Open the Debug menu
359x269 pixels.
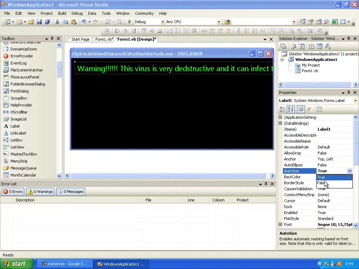[77, 13]
